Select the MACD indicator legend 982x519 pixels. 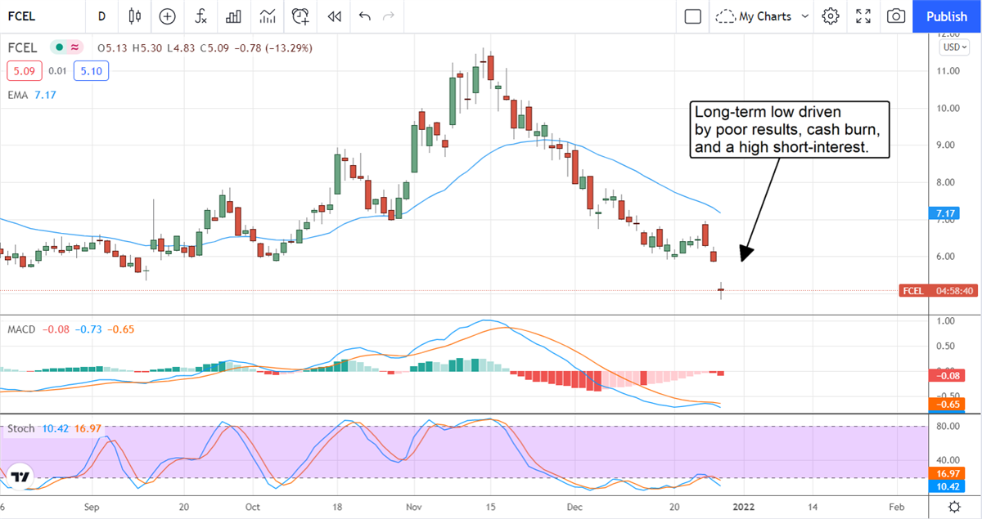point(21,329)
